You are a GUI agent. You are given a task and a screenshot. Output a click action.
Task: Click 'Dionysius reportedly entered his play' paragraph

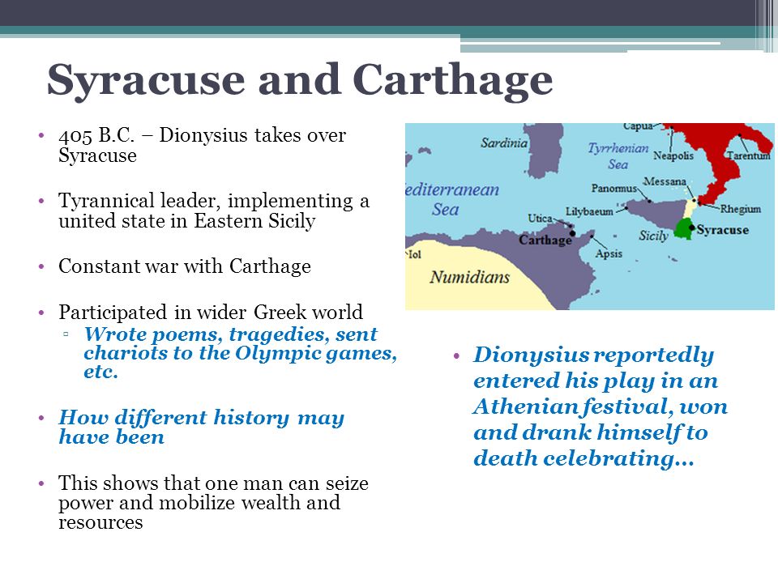[601, 406]
